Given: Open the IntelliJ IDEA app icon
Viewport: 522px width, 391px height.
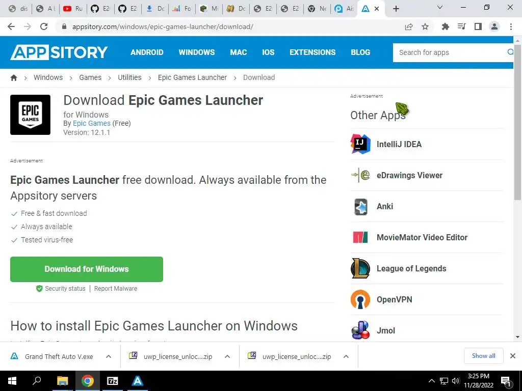Looking at the screenshot, I should pos(360,144).
